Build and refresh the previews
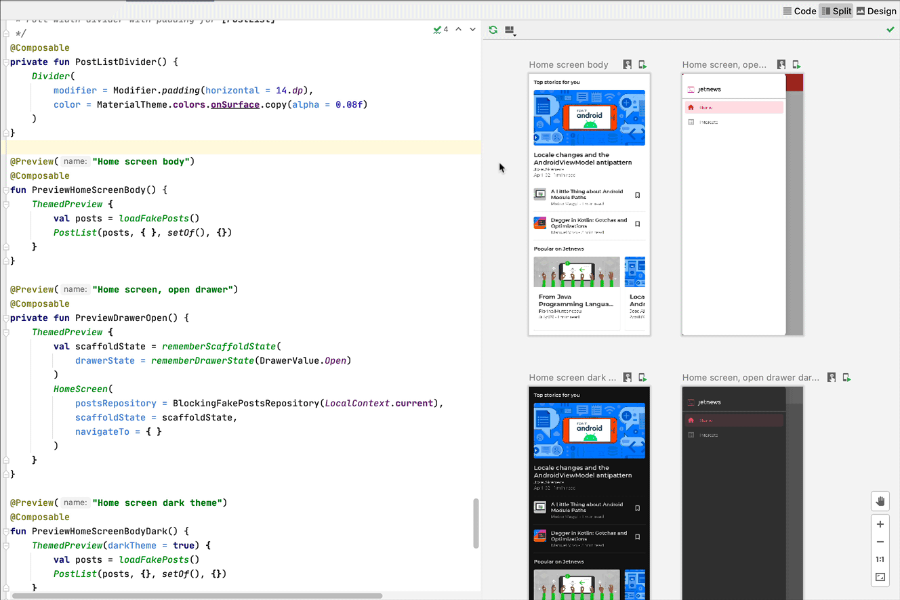 (x=493, y=30)
